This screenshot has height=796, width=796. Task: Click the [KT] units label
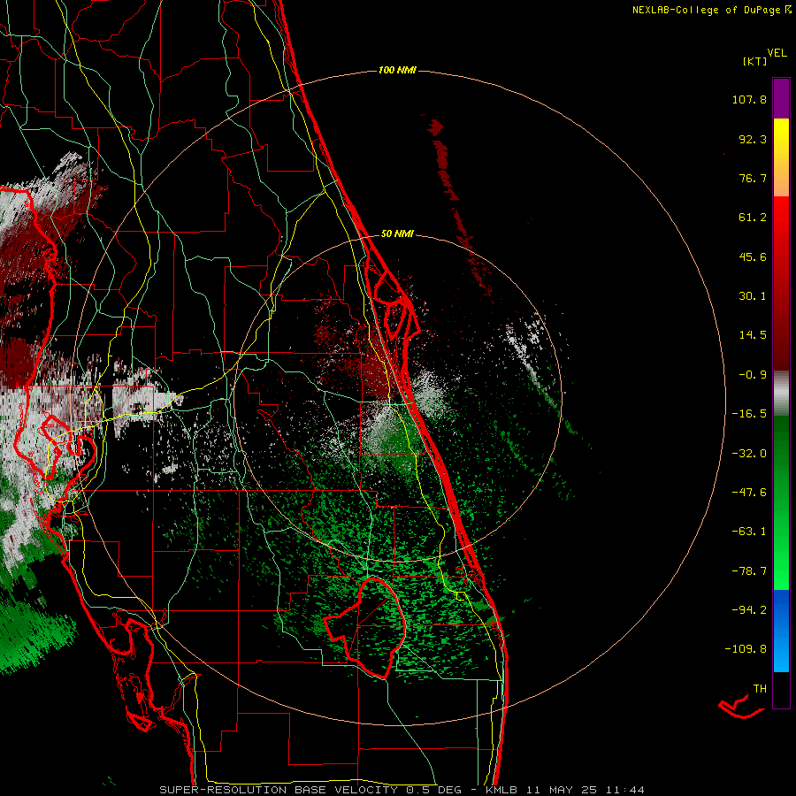click(x=755, y=61)
